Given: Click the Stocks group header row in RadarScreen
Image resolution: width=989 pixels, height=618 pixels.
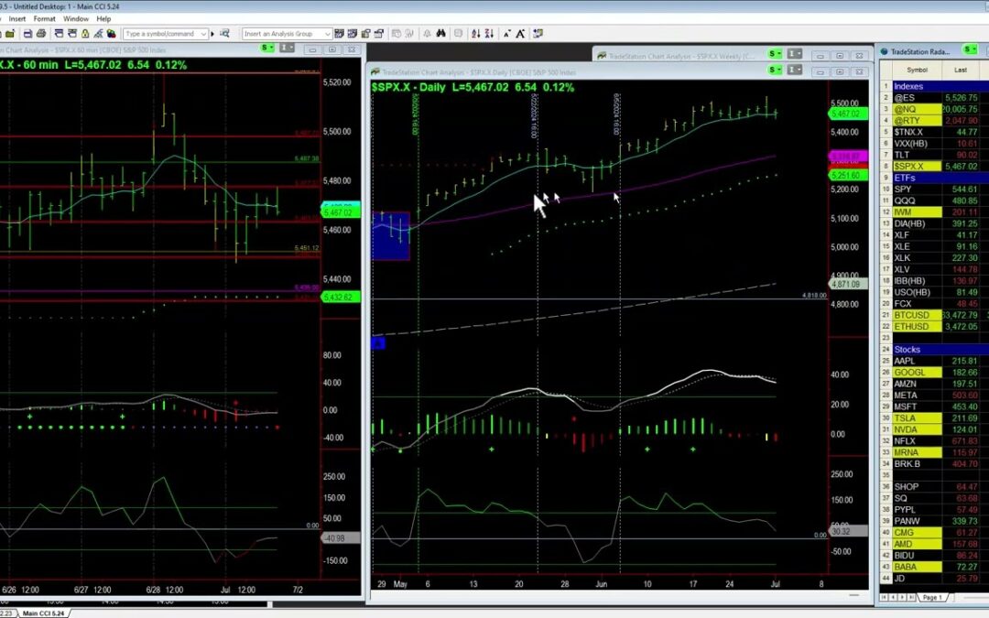Looking at the screenshot, I should (934, 350).
